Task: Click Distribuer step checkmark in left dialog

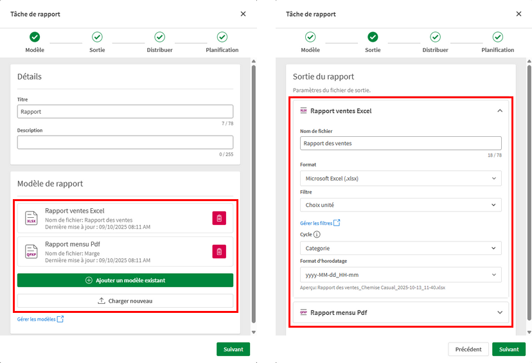Action: 159,37
